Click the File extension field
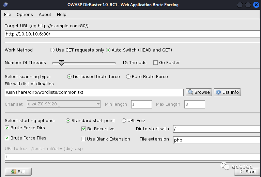 tap(217, 140)
